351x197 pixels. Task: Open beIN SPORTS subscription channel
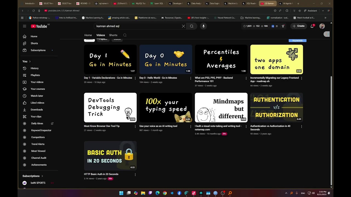click(38, 183)
